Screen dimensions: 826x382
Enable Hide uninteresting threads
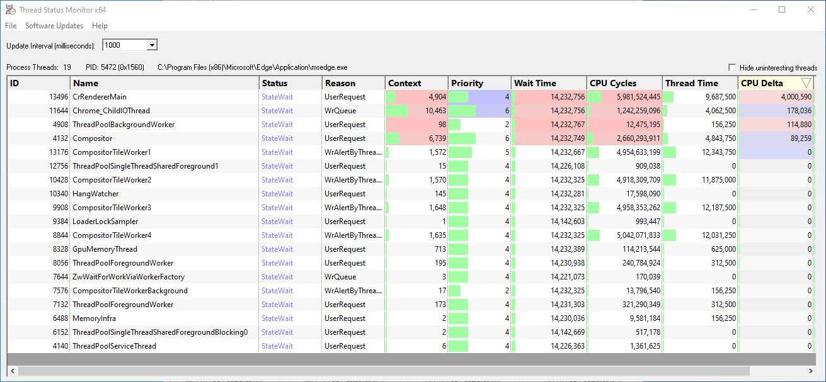[x=731, y=67]
